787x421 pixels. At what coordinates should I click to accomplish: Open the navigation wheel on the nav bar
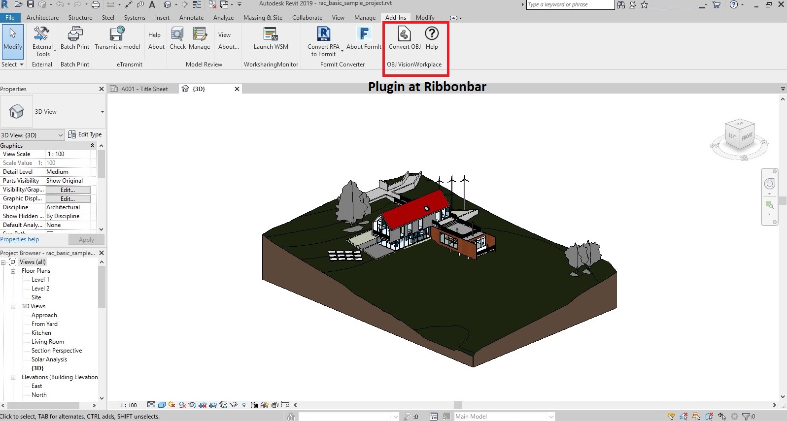tap(769, 184)
